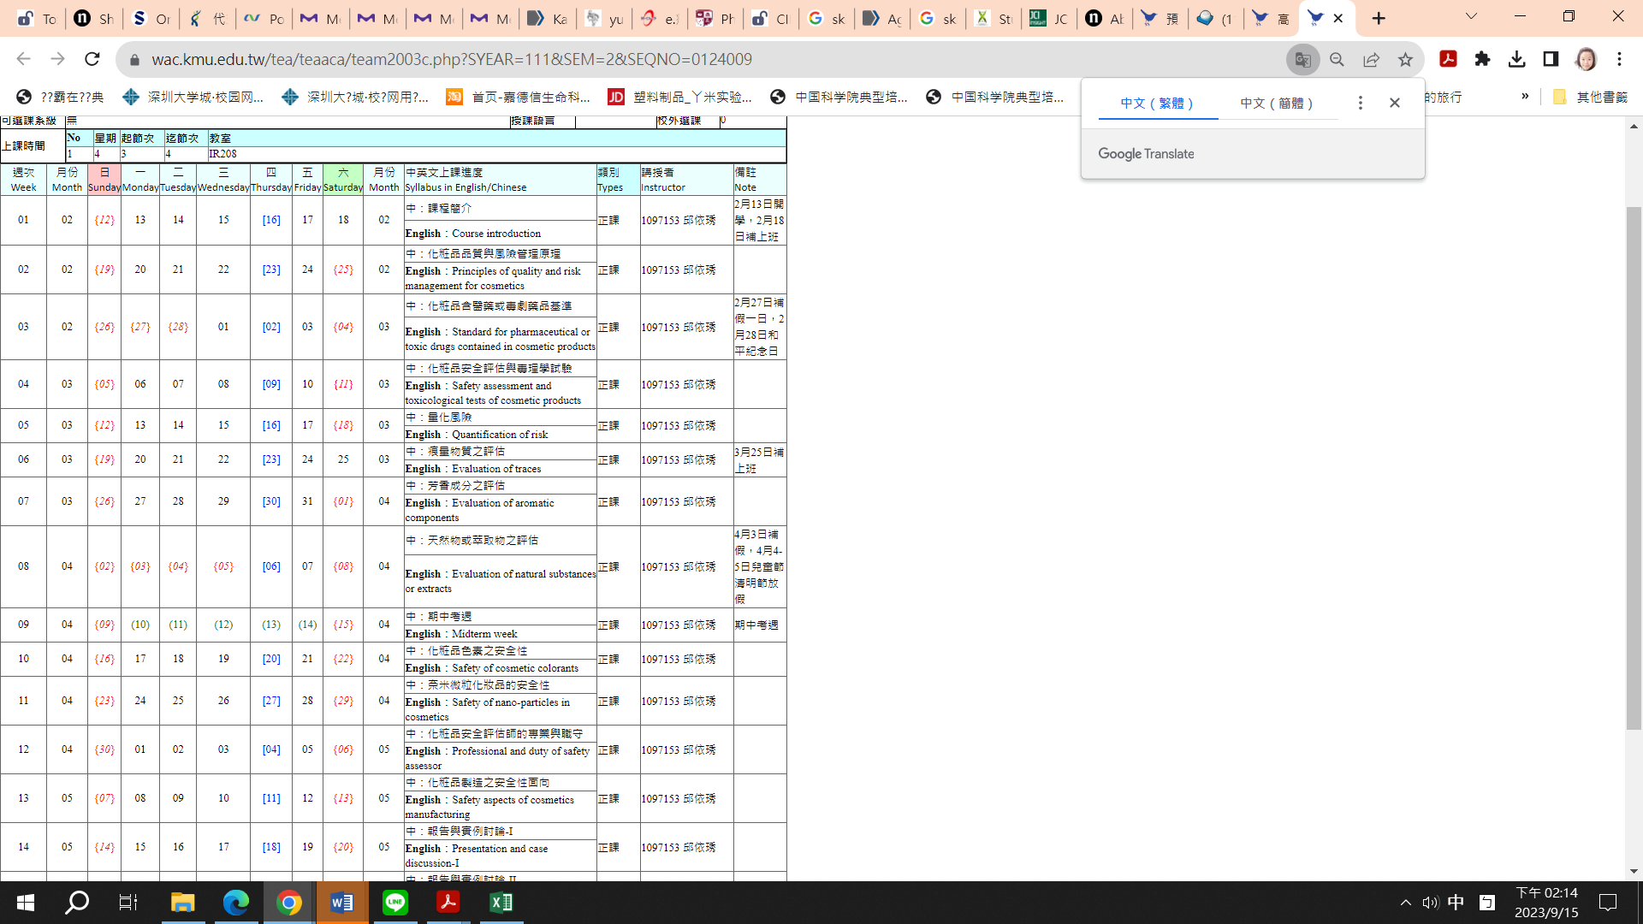Open the Adobe Acrobat extension icon
This screenshot has height=924, width=1643.
click(1448, 59)
